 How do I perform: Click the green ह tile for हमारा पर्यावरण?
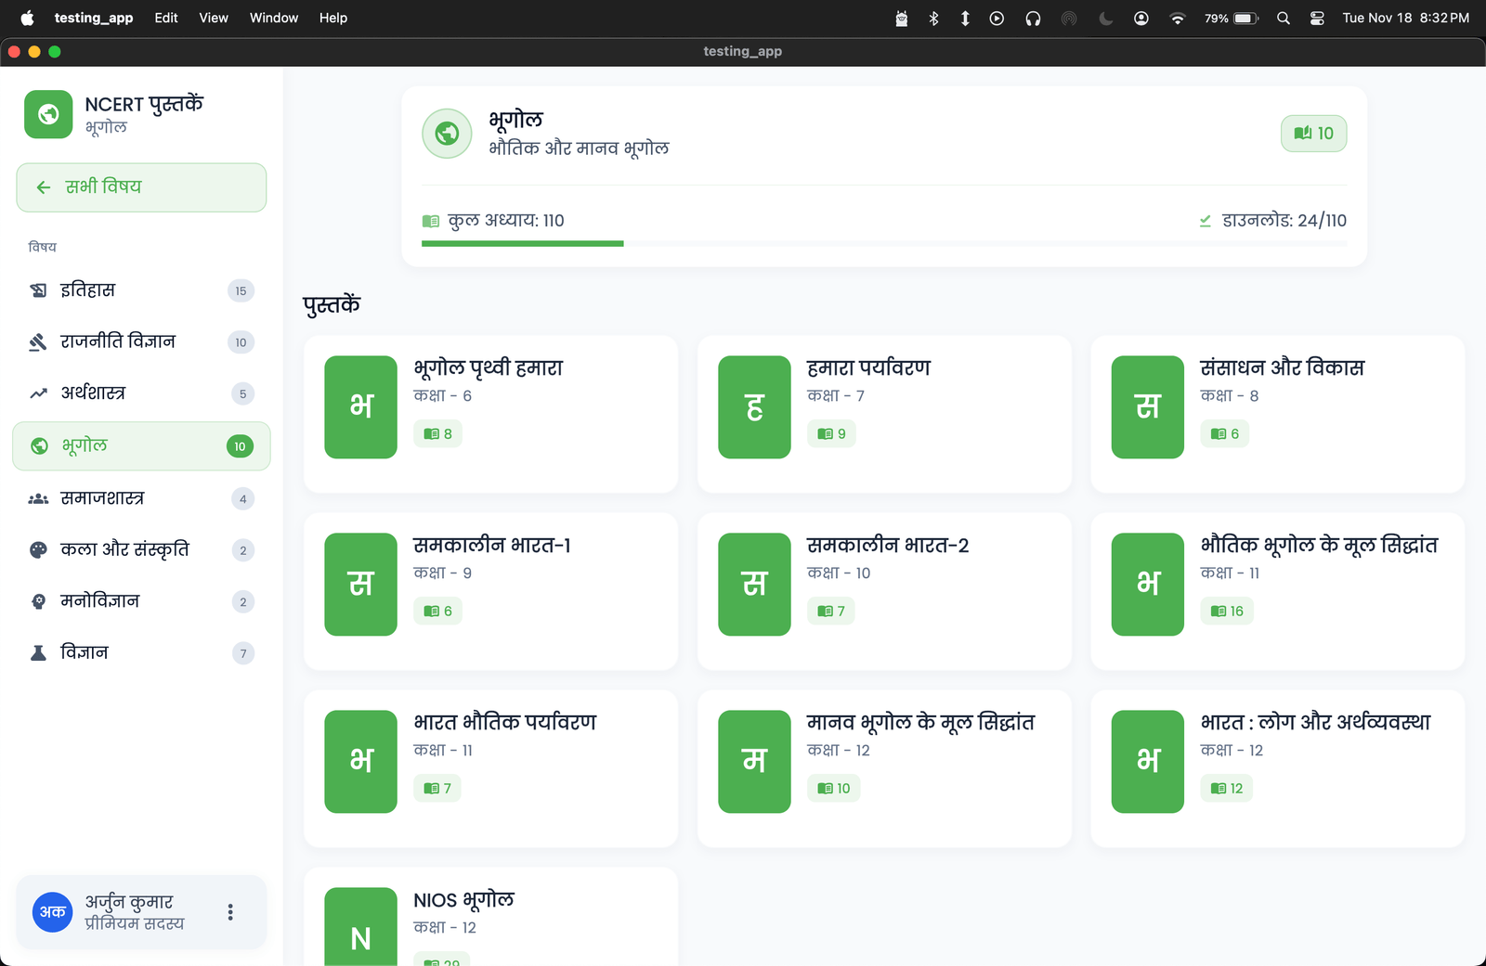(754, 406)
